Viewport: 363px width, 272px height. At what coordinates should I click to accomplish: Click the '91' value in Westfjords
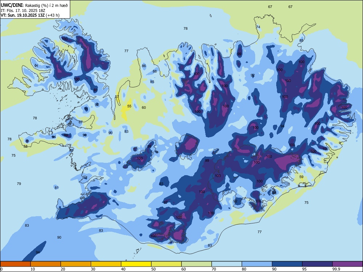36,66
